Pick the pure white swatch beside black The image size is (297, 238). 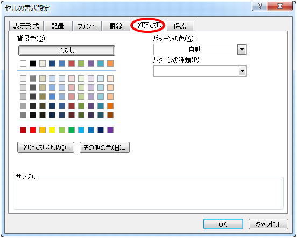(23, 63)
